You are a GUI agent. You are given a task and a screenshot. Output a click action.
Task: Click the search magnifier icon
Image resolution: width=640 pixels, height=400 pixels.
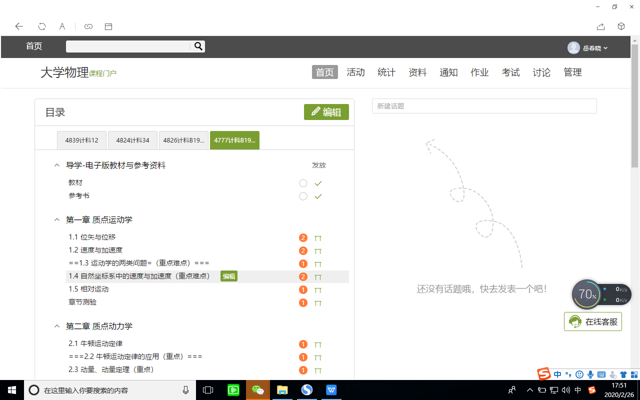click(198, 46)
